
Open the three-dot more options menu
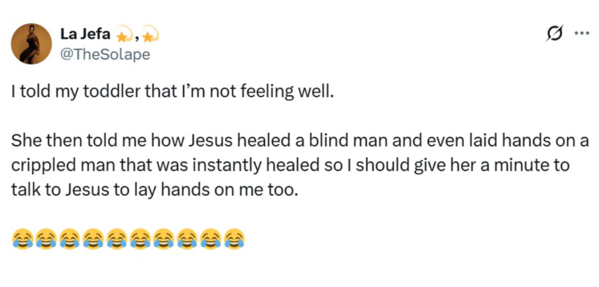point(581,34)
